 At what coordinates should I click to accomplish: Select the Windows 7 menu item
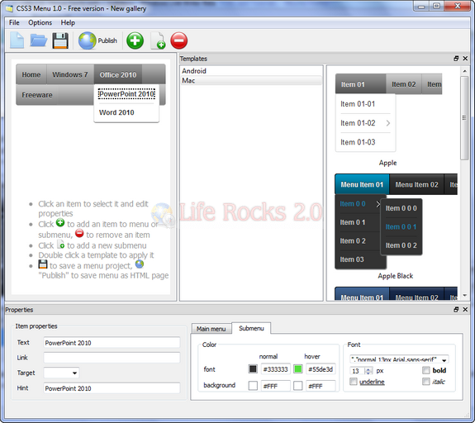[x=70, y=74]
